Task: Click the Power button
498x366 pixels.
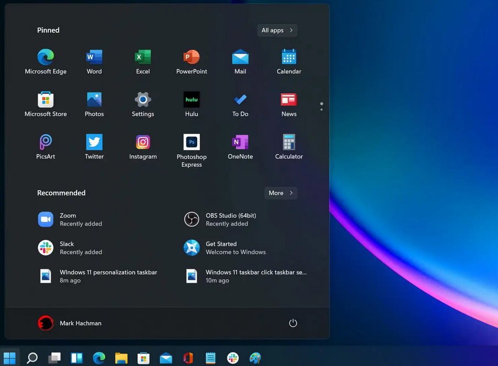Action: [293, 323]
